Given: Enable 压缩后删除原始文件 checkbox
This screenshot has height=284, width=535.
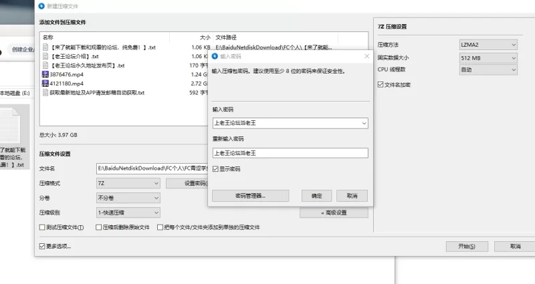Looking at the screenshot, I should 98,227.
